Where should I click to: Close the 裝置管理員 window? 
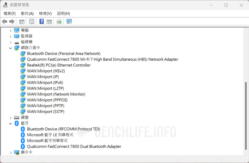[x=241, y=5]
